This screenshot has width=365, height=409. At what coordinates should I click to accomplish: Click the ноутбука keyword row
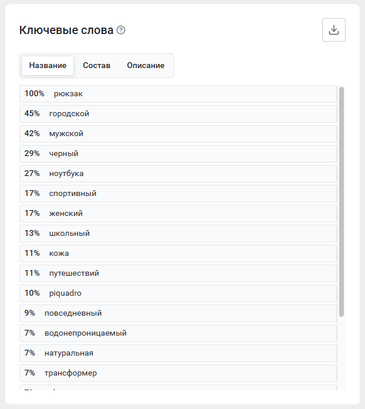(x=178, y=174)
